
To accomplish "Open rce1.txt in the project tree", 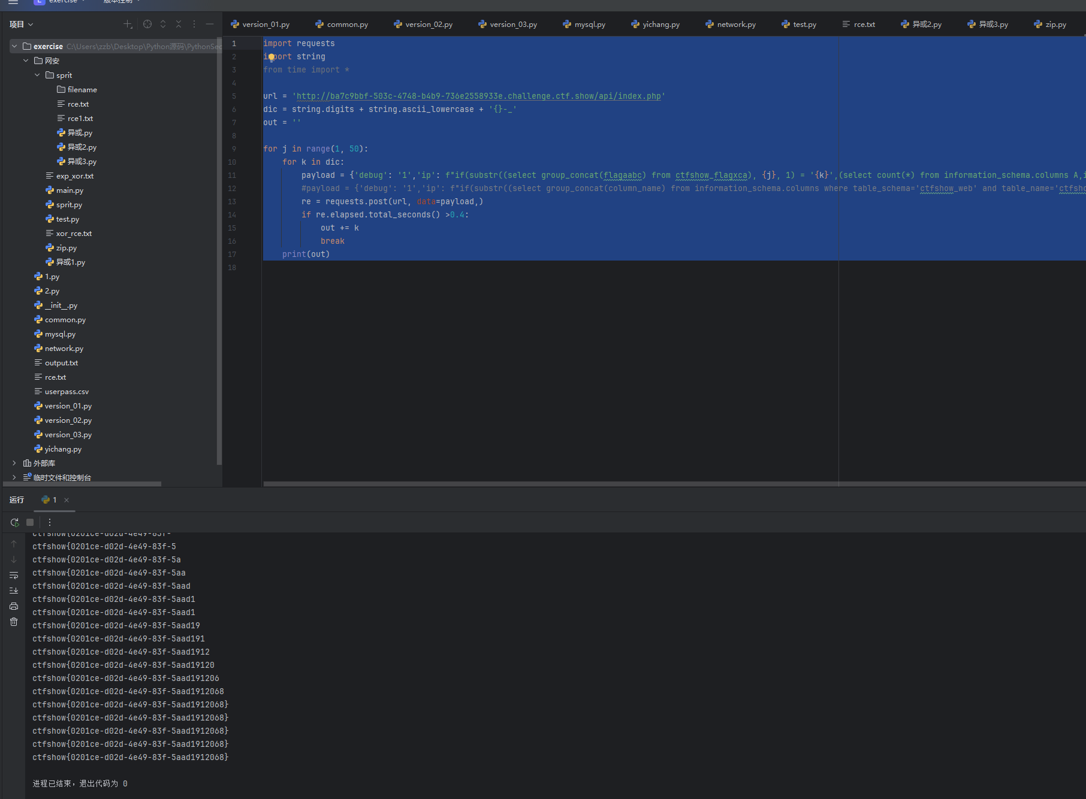I will coord(75,118).
